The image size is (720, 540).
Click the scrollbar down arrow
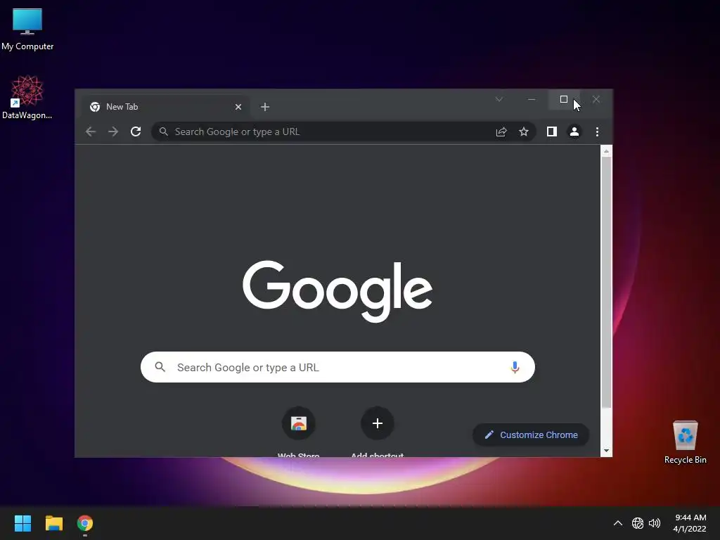pos(606,451)
